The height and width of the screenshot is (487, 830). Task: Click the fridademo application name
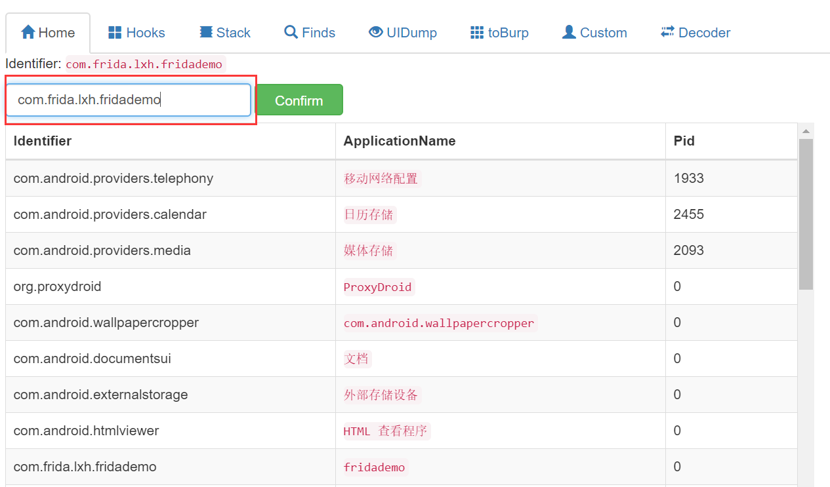pyautogui.click(x=375, y=467)
